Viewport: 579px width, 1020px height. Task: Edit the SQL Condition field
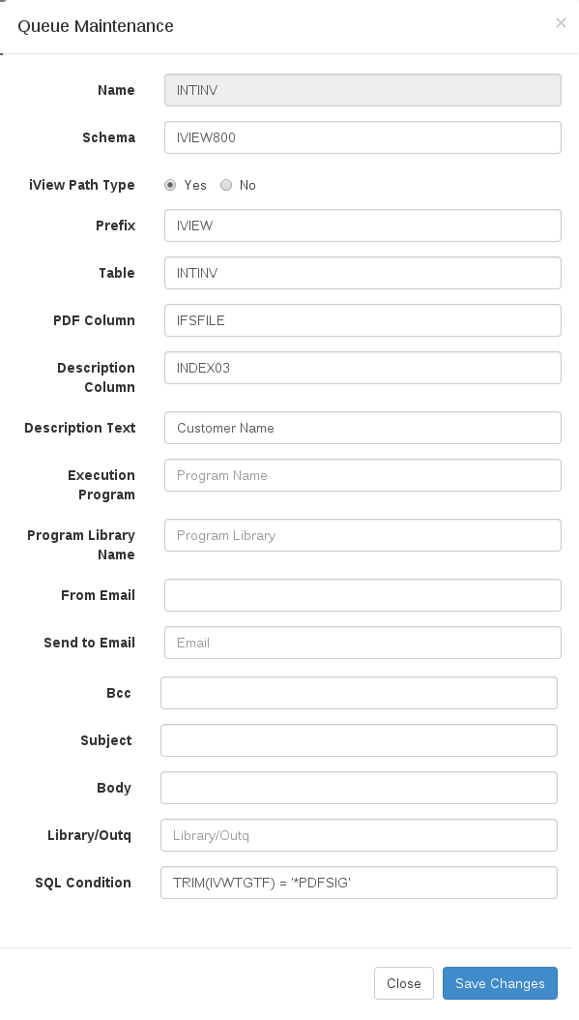click(x=359, y=882)
